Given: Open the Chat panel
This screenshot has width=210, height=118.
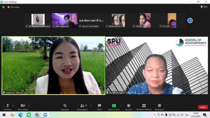Looking at the screenshot, I should click(99, 107).
